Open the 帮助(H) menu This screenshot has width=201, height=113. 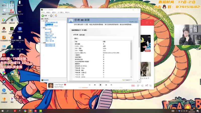(x=67, y=12)
